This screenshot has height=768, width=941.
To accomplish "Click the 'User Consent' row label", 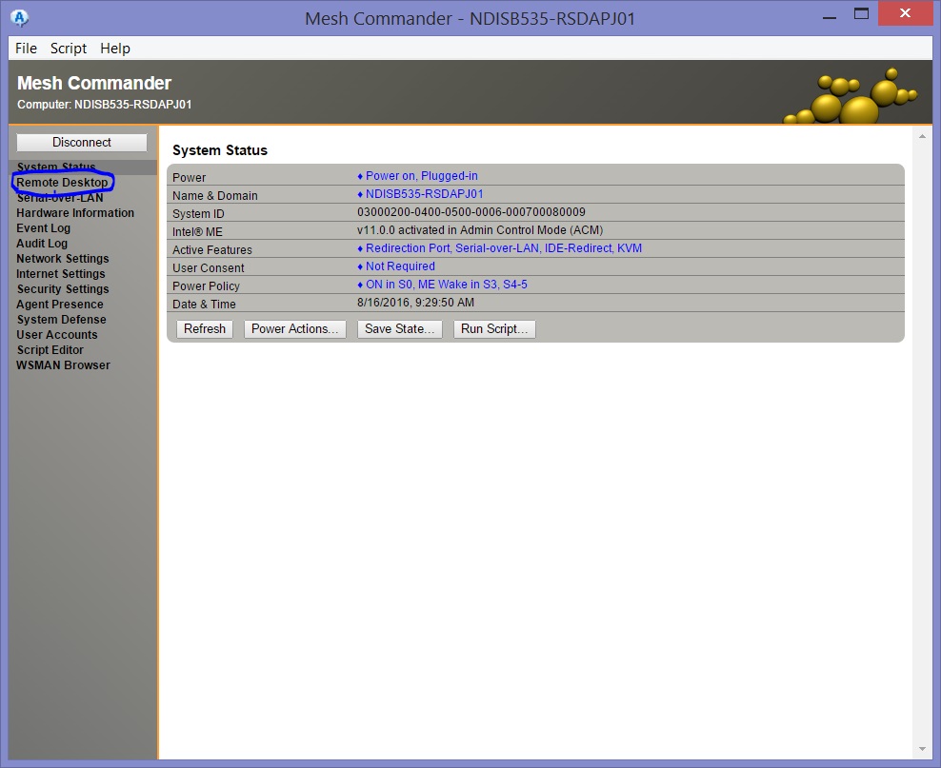I will point(209,268).
